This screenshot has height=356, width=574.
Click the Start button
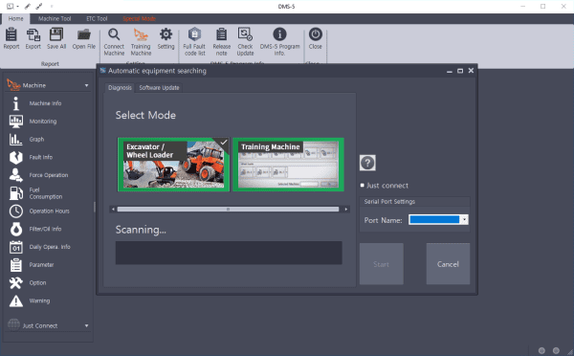382,264
